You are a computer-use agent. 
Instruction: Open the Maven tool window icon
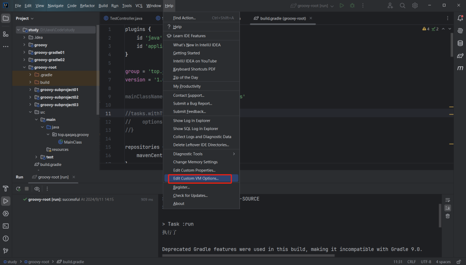460,68
